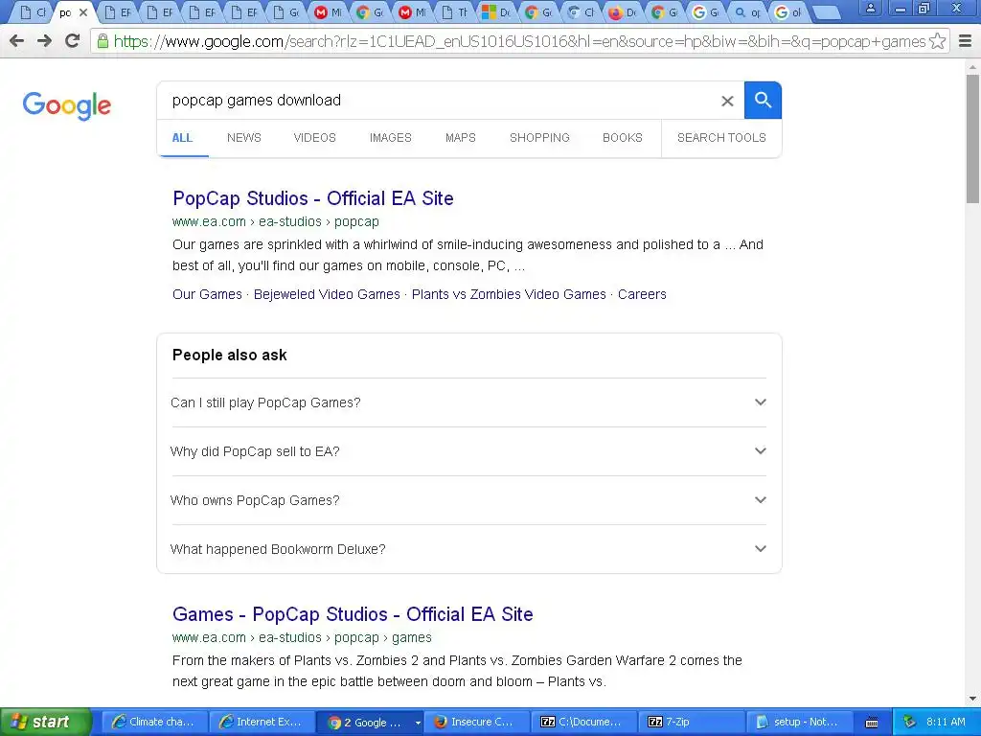
Task: Select the VIDEOS search filter
Action: pos(314,138)
